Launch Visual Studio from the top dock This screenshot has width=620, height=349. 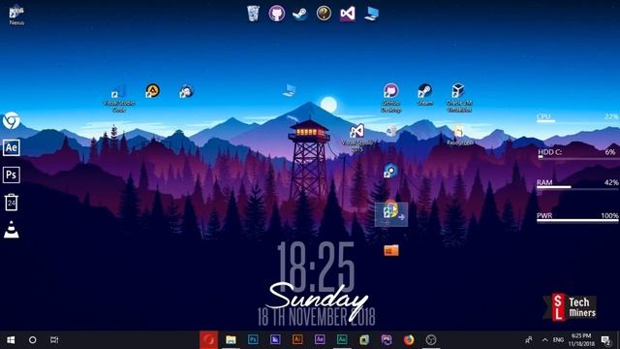tap(348, 14)
